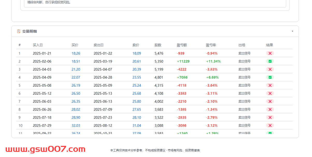Collapse the 交易明细 panel using arrow
Viewport: 312px width, 157px height.
click(x=292, y=31)
